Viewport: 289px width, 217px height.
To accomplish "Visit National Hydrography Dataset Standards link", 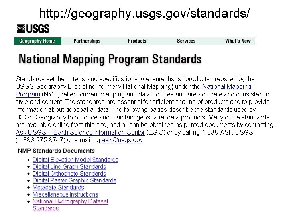I will point(70,201).
